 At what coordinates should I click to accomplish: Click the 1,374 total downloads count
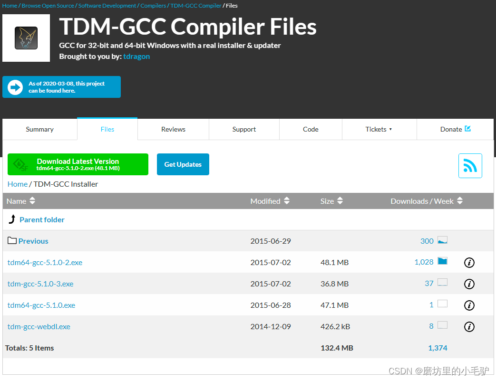438,348
